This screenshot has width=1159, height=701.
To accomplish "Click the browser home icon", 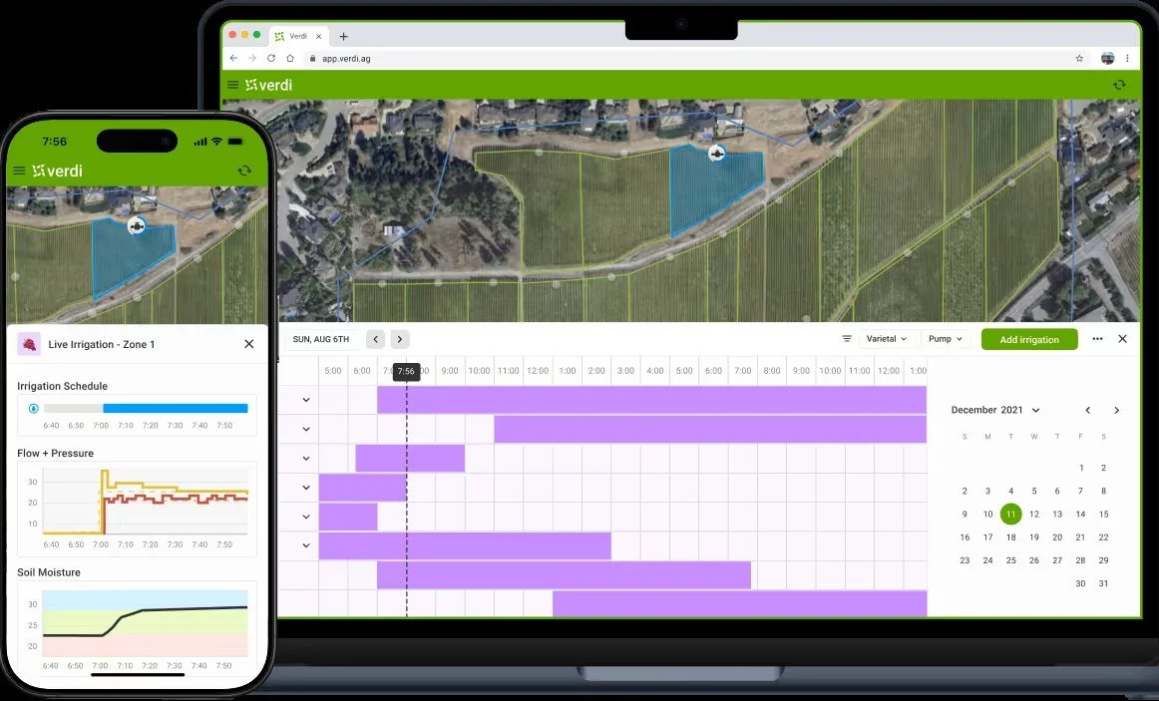I will tap(289, 59).
